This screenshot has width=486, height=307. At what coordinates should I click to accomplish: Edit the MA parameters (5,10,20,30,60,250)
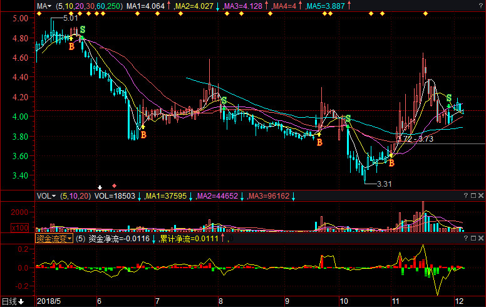(88, 6)
